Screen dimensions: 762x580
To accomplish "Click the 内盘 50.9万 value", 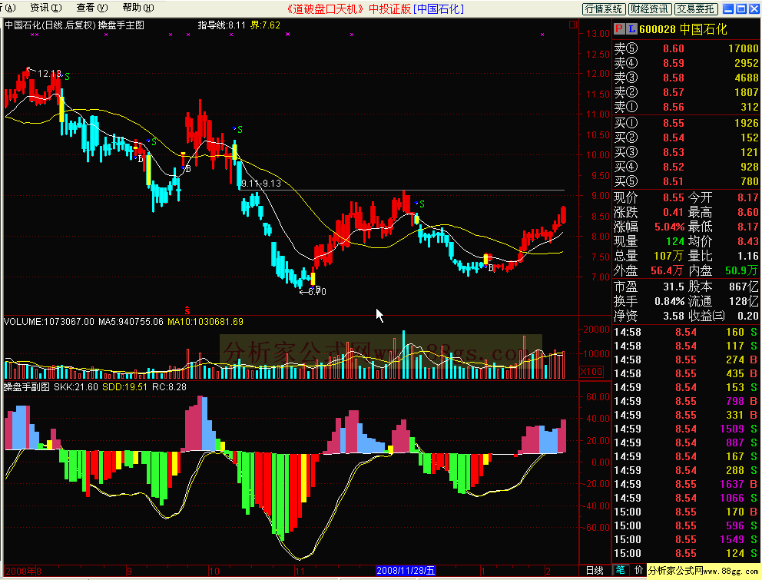I will point(741,270).
